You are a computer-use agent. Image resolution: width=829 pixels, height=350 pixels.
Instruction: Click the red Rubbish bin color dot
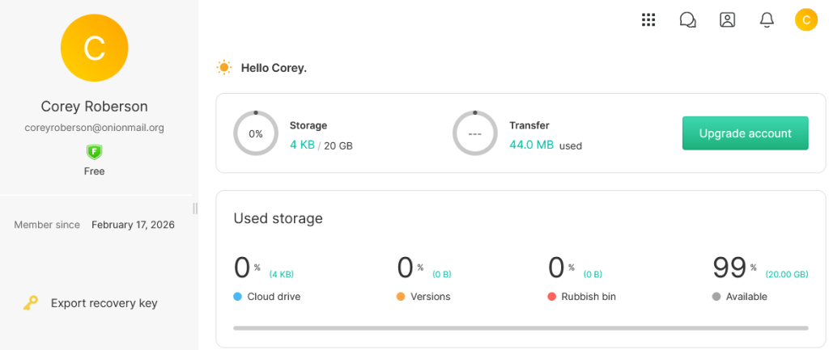pyautogui.click(x=552, y=297)
